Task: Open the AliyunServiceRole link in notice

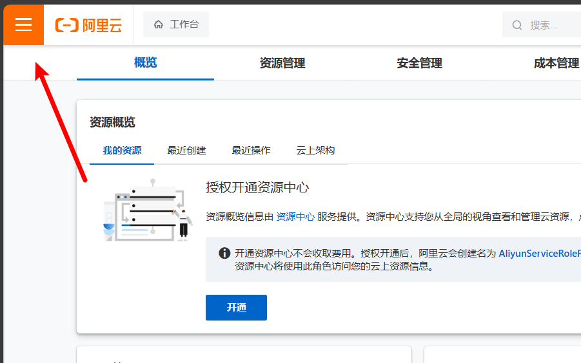Action: pyautogui.click(x=539, y=254)
